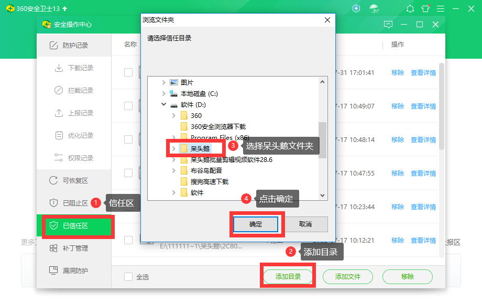Image resolution: width=482 pixels, height=304 pixels.
Task: Click the 防护记录 pencil icon
Action: [x=53, y=46]
